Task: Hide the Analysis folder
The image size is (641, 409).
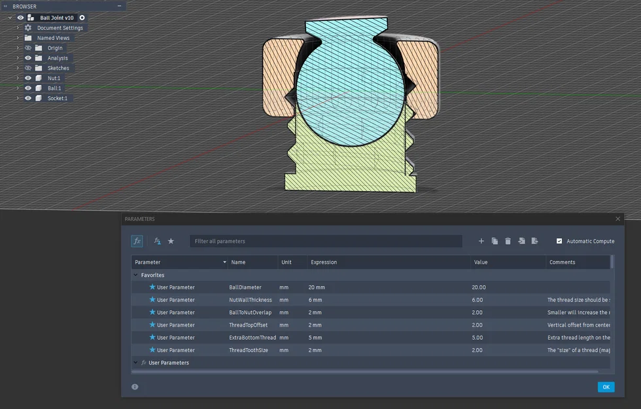Action: coord(27,58)
